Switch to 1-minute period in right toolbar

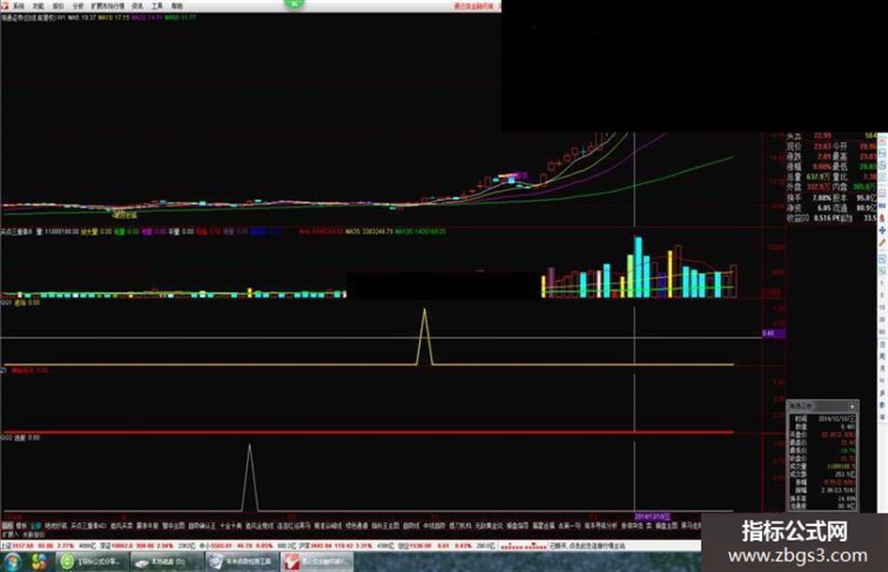(881, 283)
